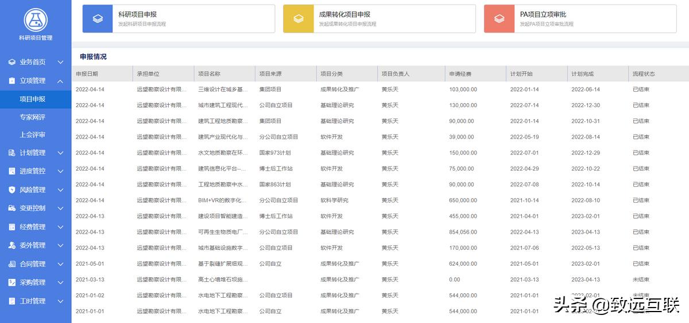The image size is (689, 323).
Task: Click amount 624,000.00 cell
Action: coord(463,264)
